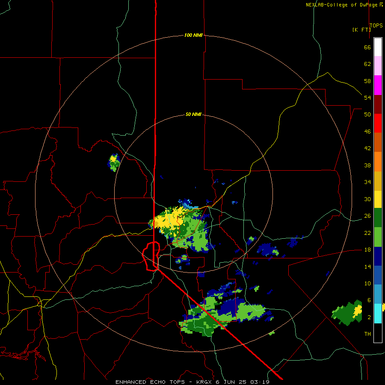Click the small isolated yellow-green echo northwest of radar
The height and width of the screenshot is (385, 385).
pyautogui.click(x=114, y=162)
